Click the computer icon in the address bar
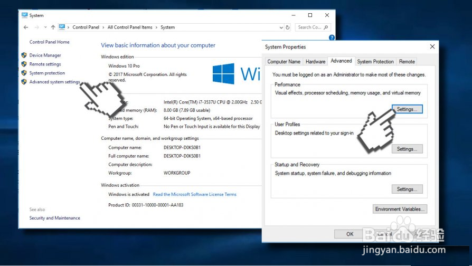 click(x=62, y=27)
